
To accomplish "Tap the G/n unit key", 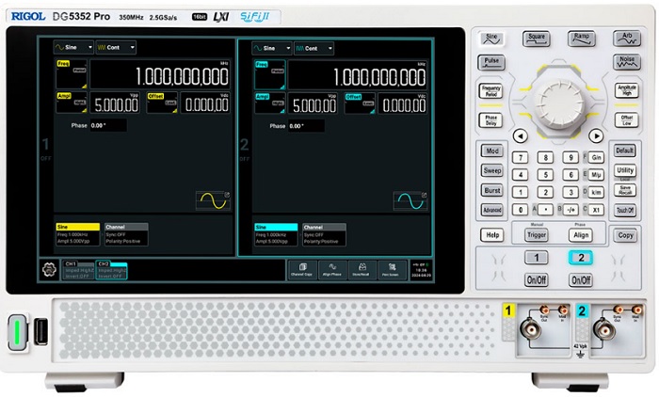I will (596, 157).
